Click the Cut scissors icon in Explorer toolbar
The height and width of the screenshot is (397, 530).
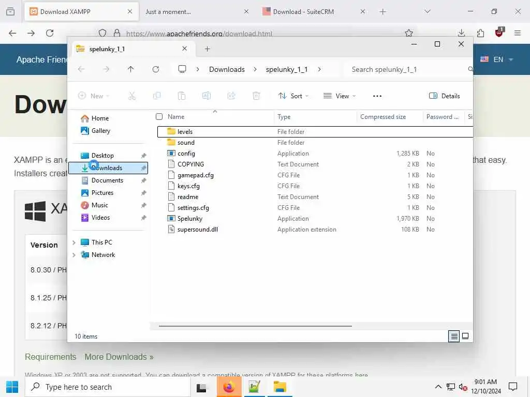(x=132, y=96)
